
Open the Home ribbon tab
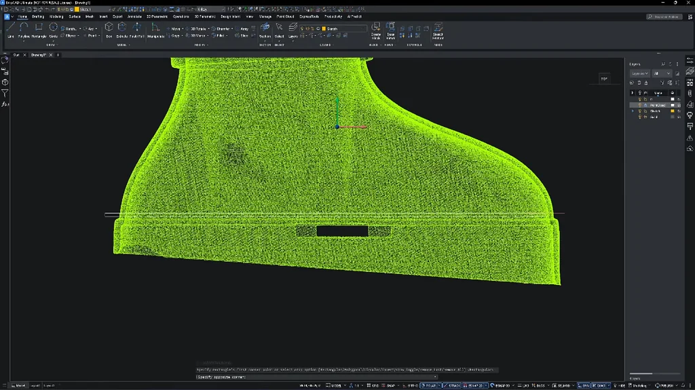22,16
